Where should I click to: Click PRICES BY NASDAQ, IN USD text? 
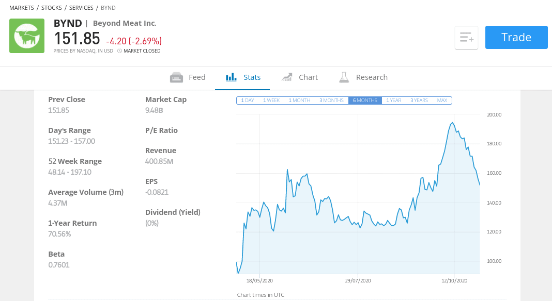pos(83,51)
